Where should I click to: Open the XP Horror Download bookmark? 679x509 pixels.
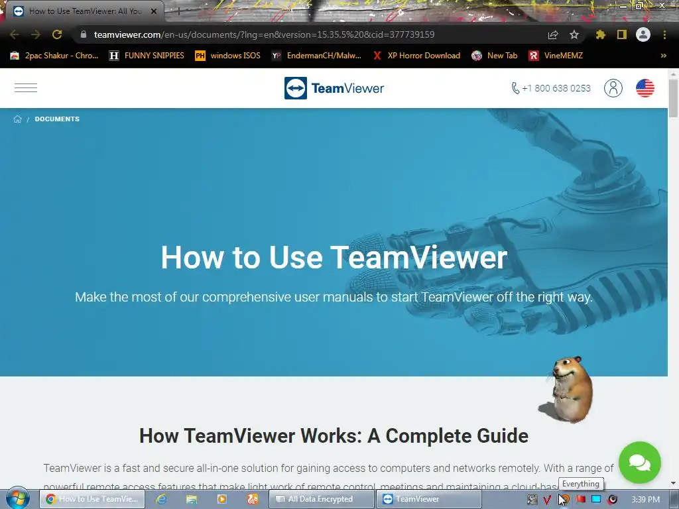click(416, 56)
